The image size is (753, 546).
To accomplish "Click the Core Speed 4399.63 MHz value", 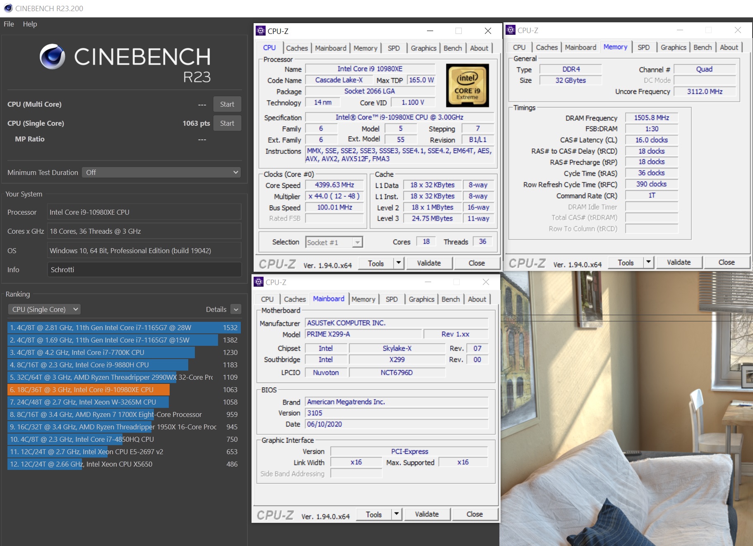I will 334,185.
